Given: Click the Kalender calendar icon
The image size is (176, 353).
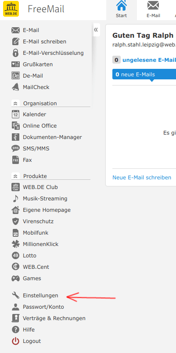Looking at the screenshot, I should [x=15, y=114].
